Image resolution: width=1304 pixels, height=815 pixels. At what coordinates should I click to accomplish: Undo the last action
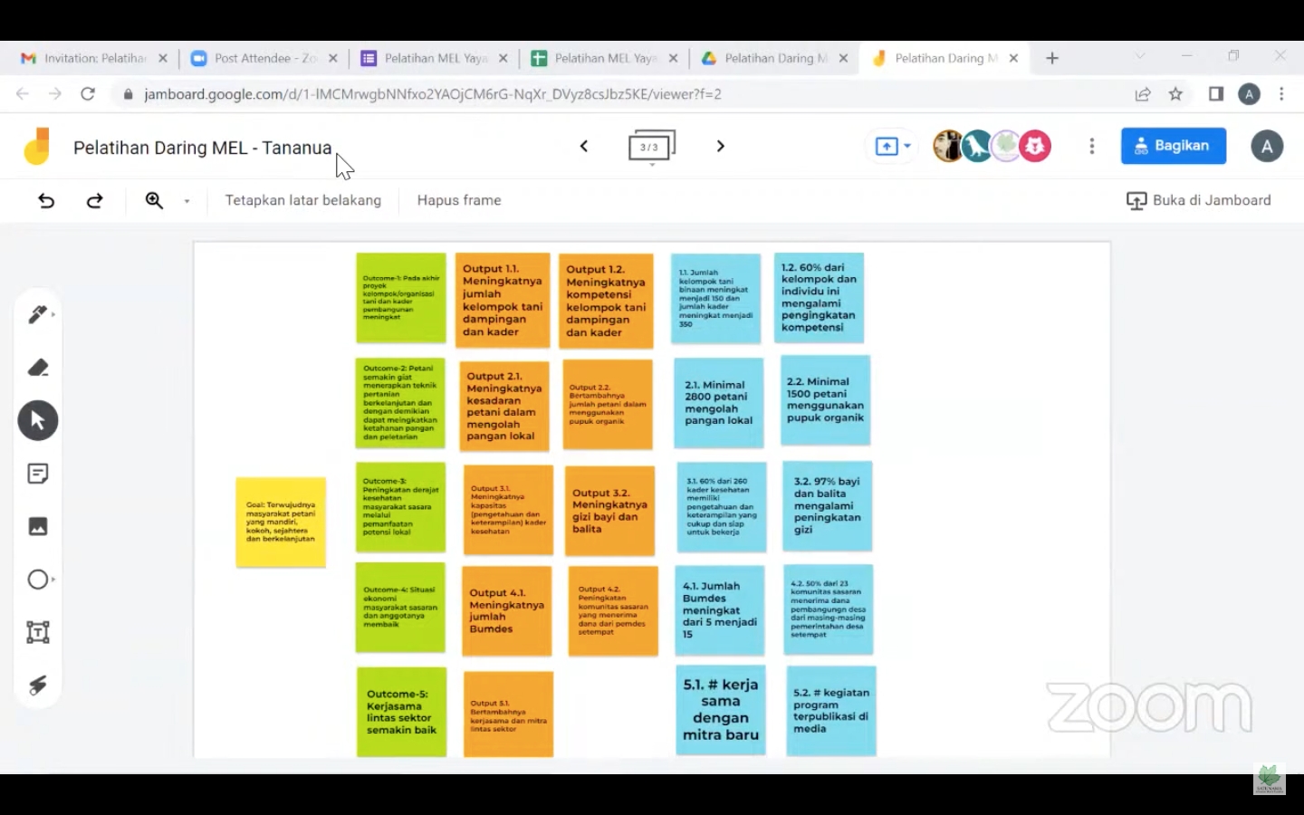(46, 200)
